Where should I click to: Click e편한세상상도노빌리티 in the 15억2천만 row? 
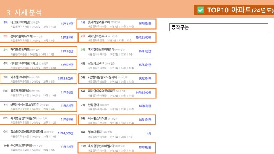102,77
